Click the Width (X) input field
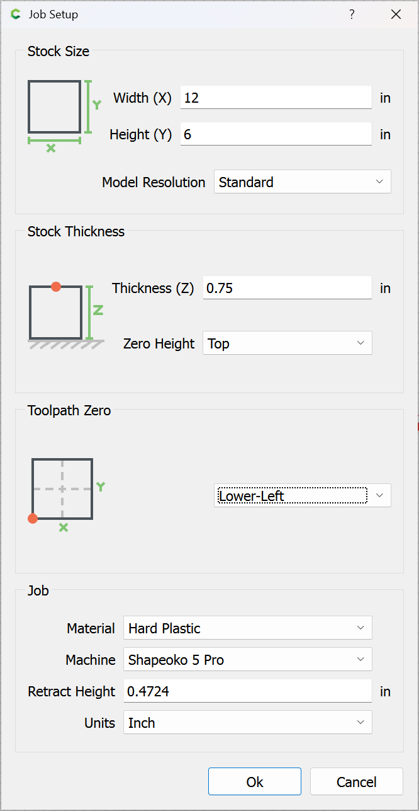The image size is (419, 811). 276,98
